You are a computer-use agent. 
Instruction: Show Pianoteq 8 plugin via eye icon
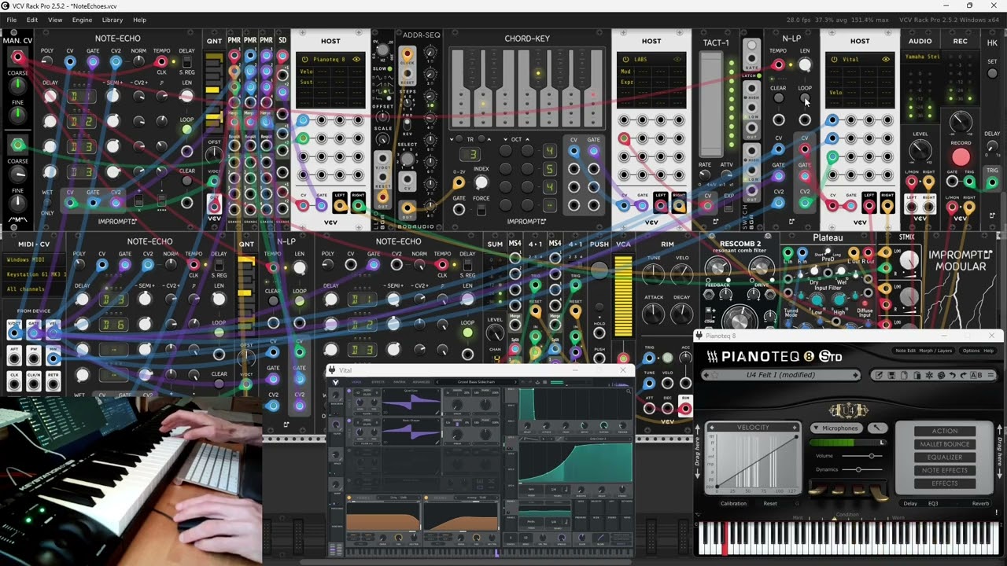(356, 60)
